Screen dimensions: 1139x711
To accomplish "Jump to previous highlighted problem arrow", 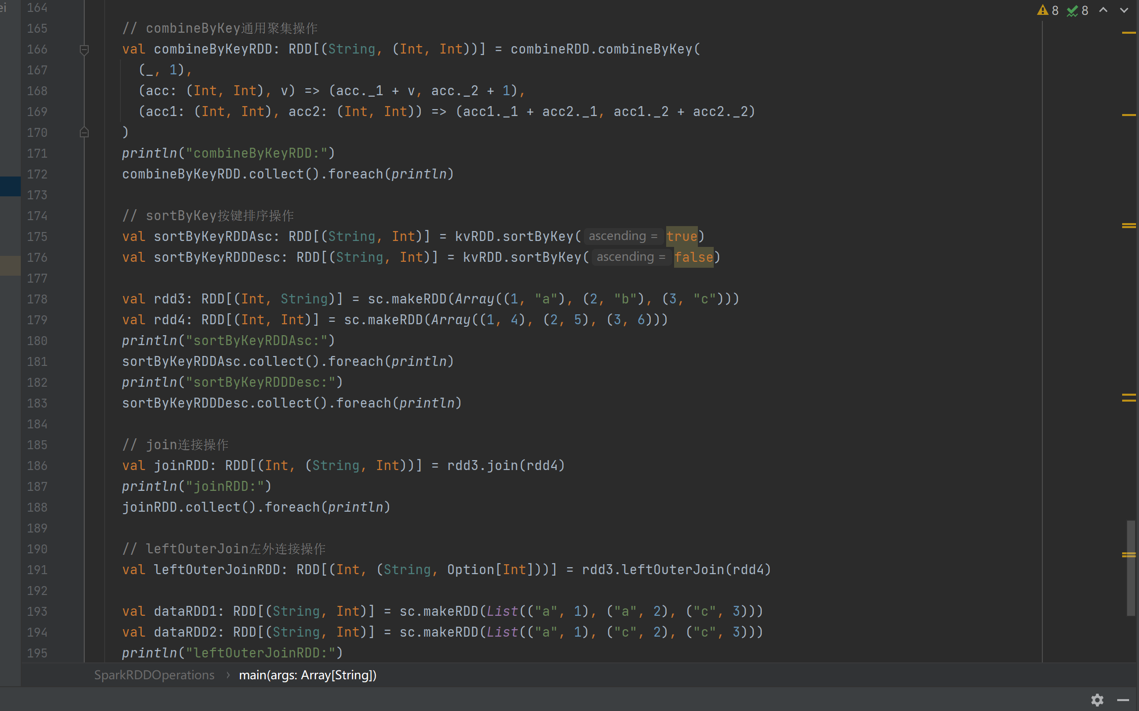I will pyautogui.click(x=1103, y=10).
